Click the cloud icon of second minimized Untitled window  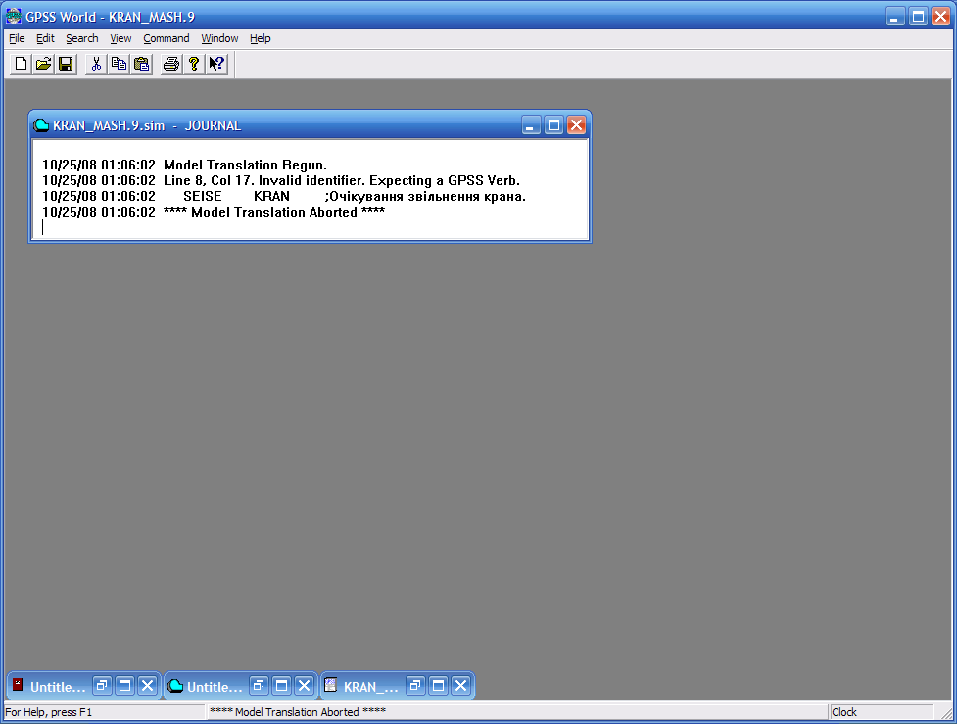click(175, 686)
